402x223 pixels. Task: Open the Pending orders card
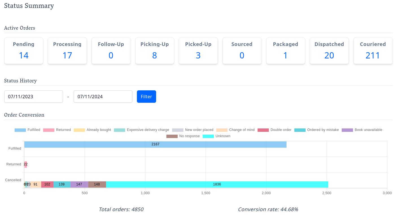23,51
